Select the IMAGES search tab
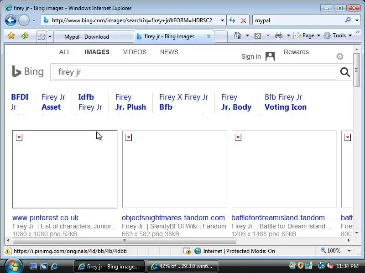This screenshot has width=365, height=273. tap(97, 52)
